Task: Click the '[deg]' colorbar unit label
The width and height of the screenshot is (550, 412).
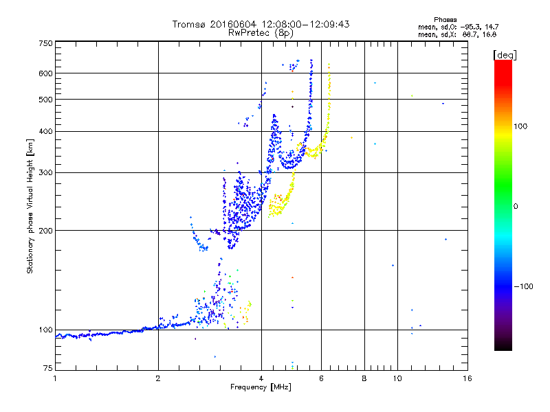Action: click(x=505, y=55)
